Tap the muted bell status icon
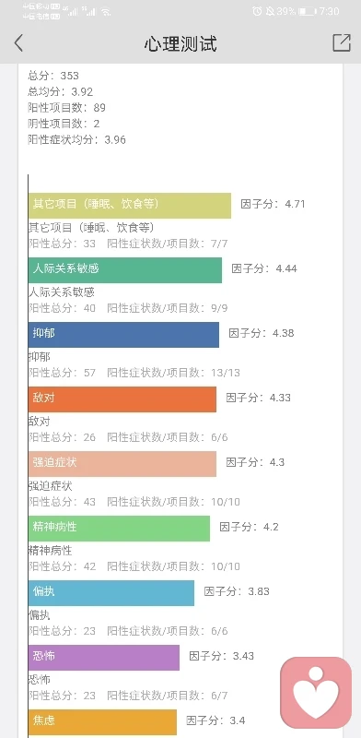361x738 pixels. [x=270, y=11]
